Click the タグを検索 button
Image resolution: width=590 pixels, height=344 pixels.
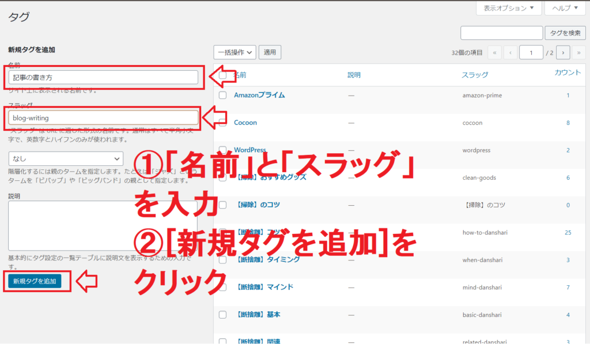(566, 33)
